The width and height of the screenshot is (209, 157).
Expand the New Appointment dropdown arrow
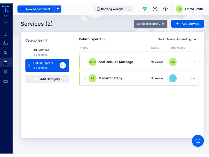tap(58, 9)
